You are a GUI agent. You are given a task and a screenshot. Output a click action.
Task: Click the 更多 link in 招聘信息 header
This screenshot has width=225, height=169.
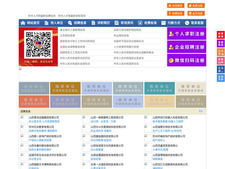pyautogui.click(x=201, y=111)
